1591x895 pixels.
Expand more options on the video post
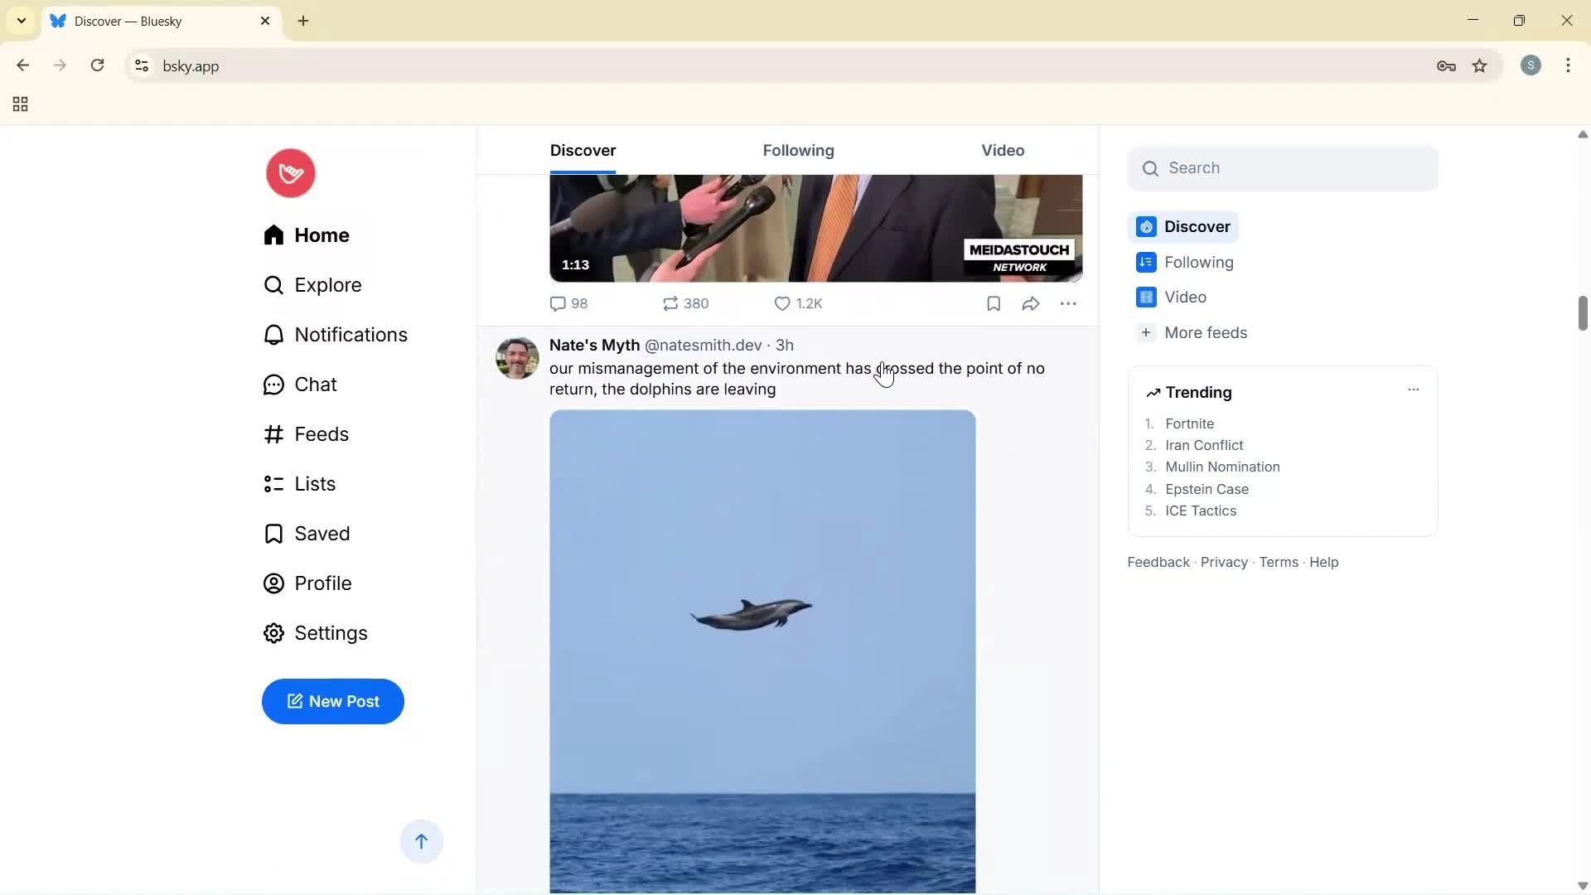1069,303
